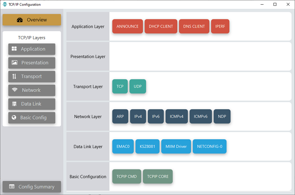Click the Wi-Fi icon beside Network
Viewport: 295px width, 195px height.
(15, 90)
